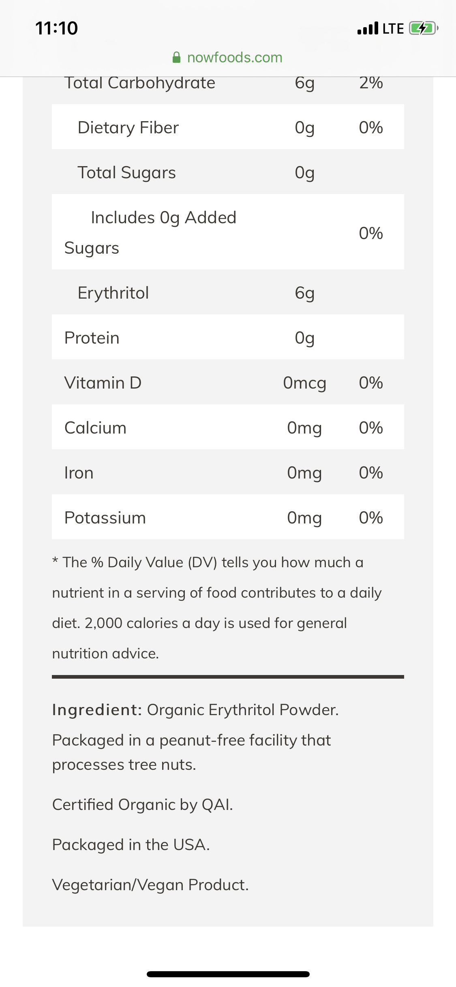Tap the Dietary Fiber row
Screen dimensions: 456x987
[x=228, y=127]
